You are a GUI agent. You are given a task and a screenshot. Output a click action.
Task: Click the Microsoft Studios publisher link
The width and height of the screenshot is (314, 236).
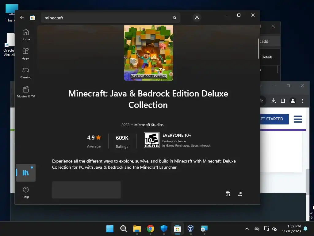point(149,125)
